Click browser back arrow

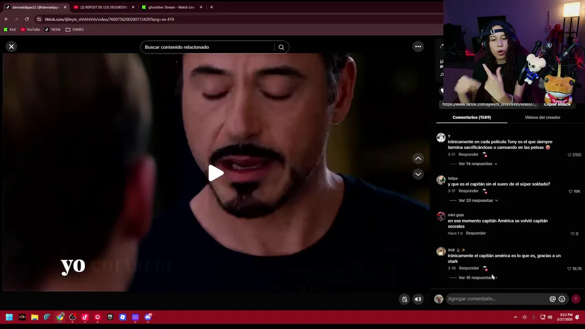pos(6,19)
